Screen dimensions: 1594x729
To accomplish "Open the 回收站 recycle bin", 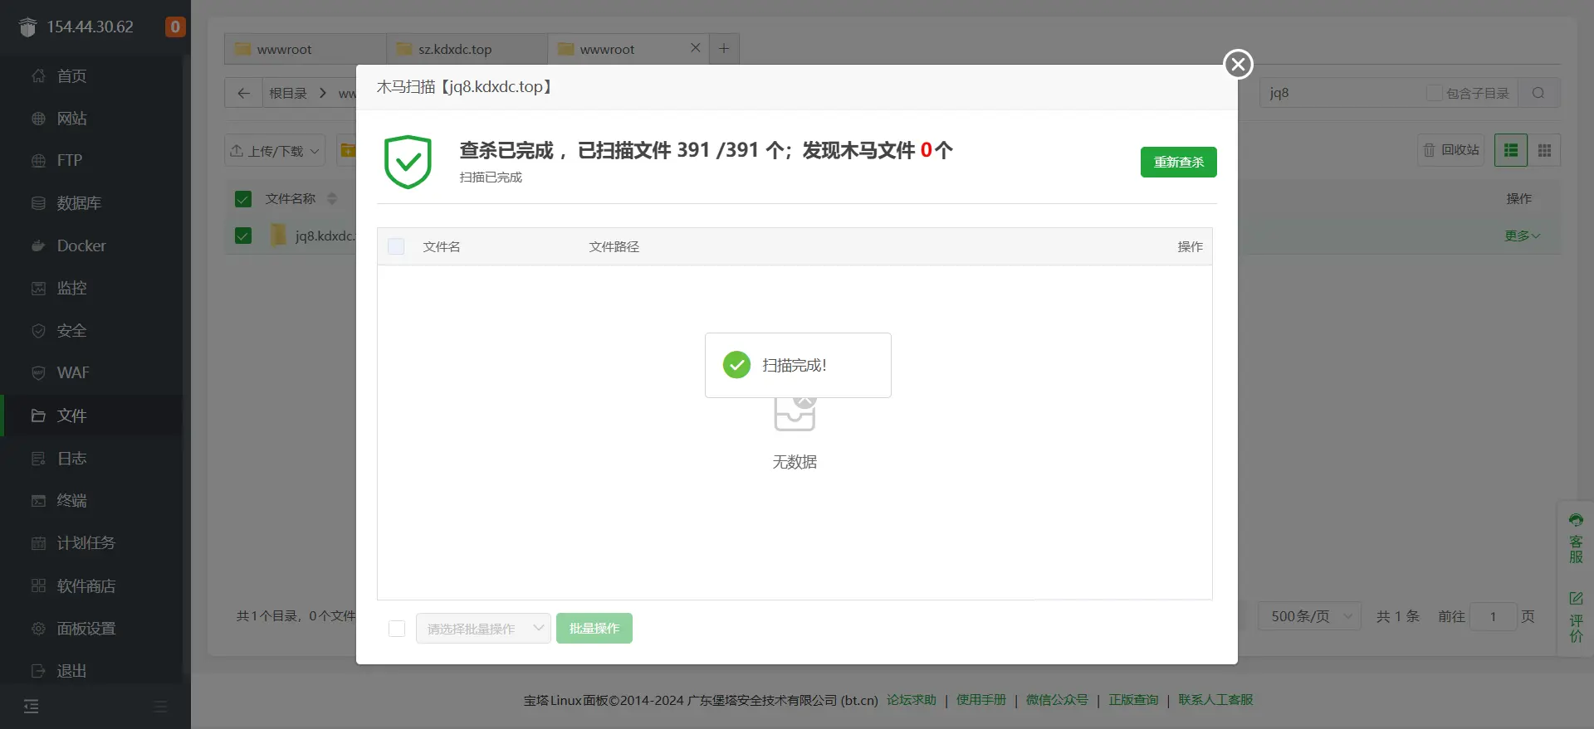I will [x=1451, y=150].
